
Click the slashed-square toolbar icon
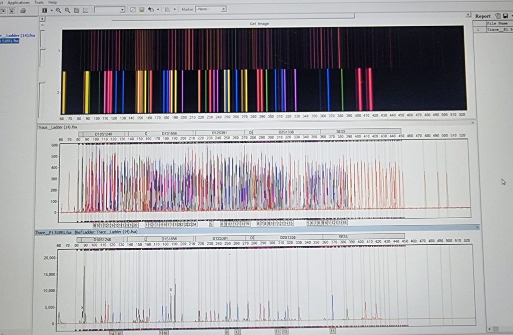tap(133, 10)
